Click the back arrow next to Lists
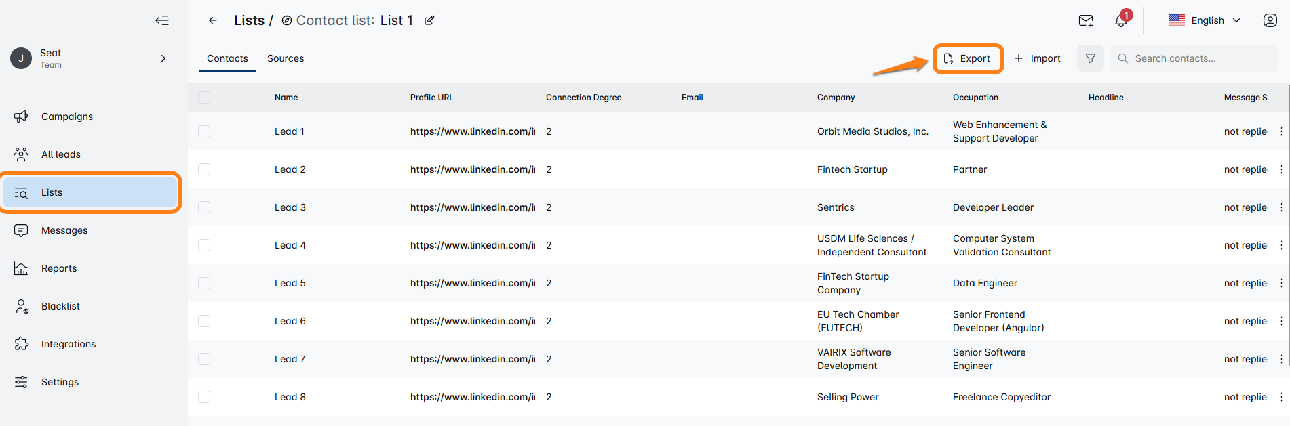This screenshot has width=1290, height=426. 213,20
